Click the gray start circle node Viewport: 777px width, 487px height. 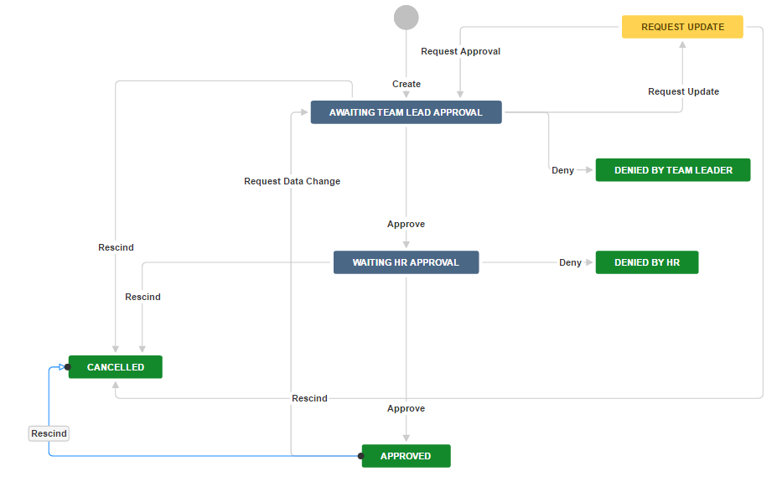point(406,18)
